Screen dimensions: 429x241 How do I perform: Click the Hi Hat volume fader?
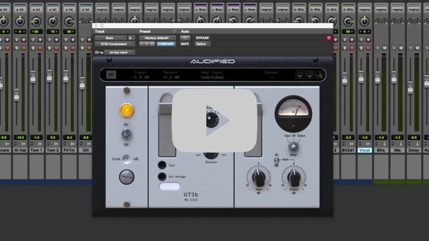(x=17, y=95)
